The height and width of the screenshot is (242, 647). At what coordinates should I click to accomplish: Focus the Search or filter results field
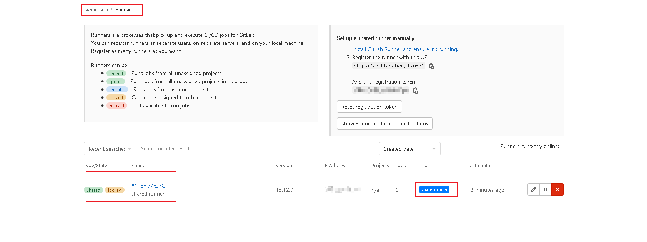[x=256, y=149]
